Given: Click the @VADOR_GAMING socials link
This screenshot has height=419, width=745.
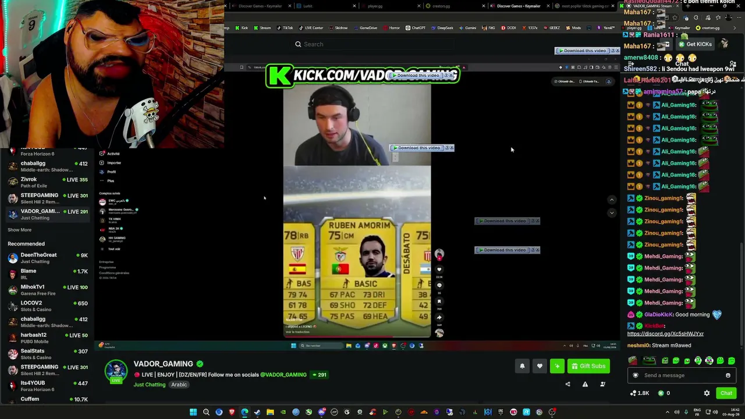Looking at the screenshot, I should point(283,375).
